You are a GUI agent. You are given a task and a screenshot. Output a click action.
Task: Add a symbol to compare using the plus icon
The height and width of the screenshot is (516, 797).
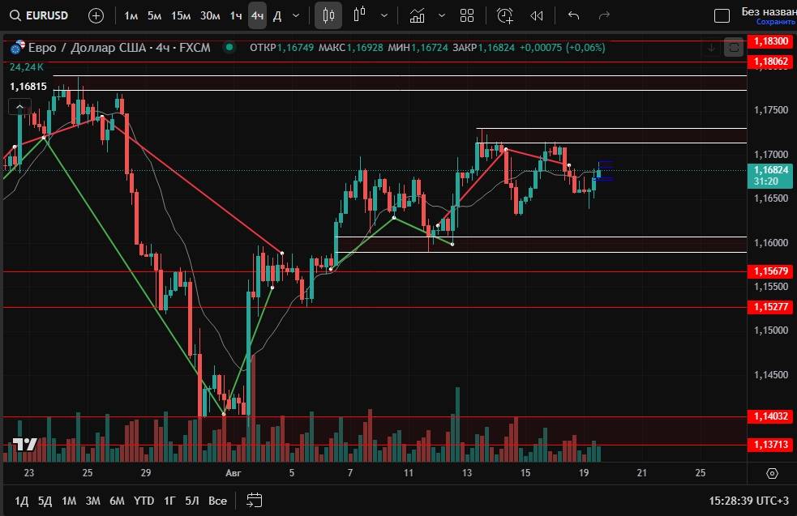click(x=96, y=15)
